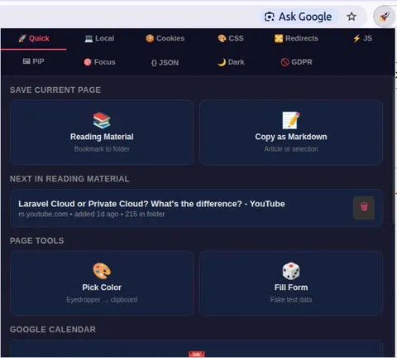Delete the Laravel Cloud reading item with trash icon
Screen dimensions: 397x358
click(364, 208)
